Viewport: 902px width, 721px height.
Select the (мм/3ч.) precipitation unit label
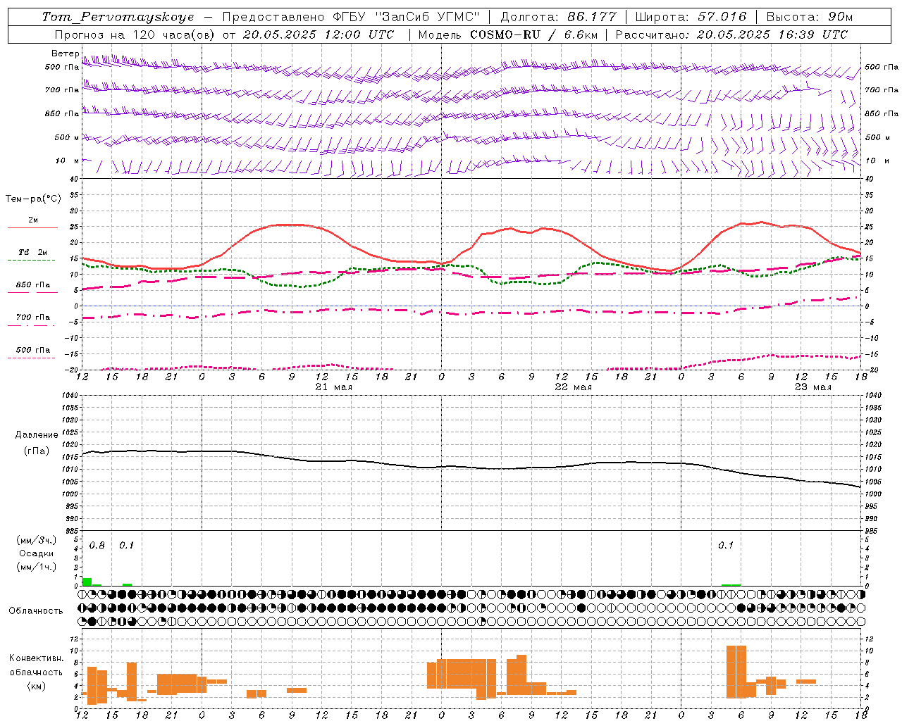click(x=36, y=540)
